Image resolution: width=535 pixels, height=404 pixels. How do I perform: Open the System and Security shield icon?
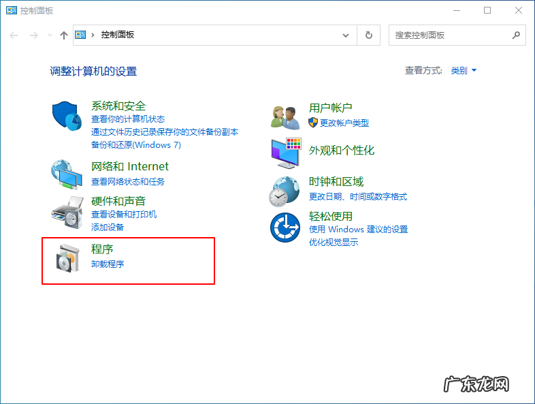click(x=67, y=116)
